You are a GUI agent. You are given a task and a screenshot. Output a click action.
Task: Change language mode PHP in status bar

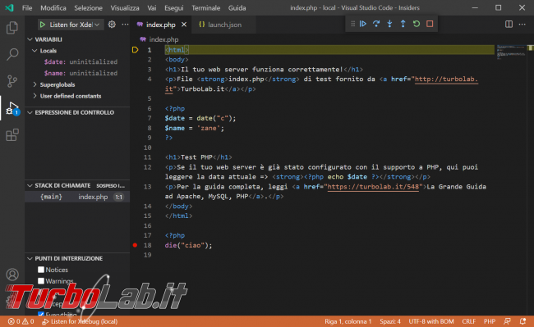tap(490, 321)
